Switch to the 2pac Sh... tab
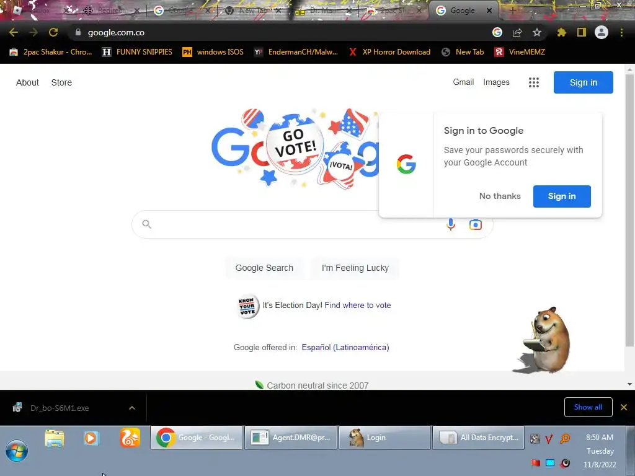This screenshot has height=476, width=635. click(394, 11)
